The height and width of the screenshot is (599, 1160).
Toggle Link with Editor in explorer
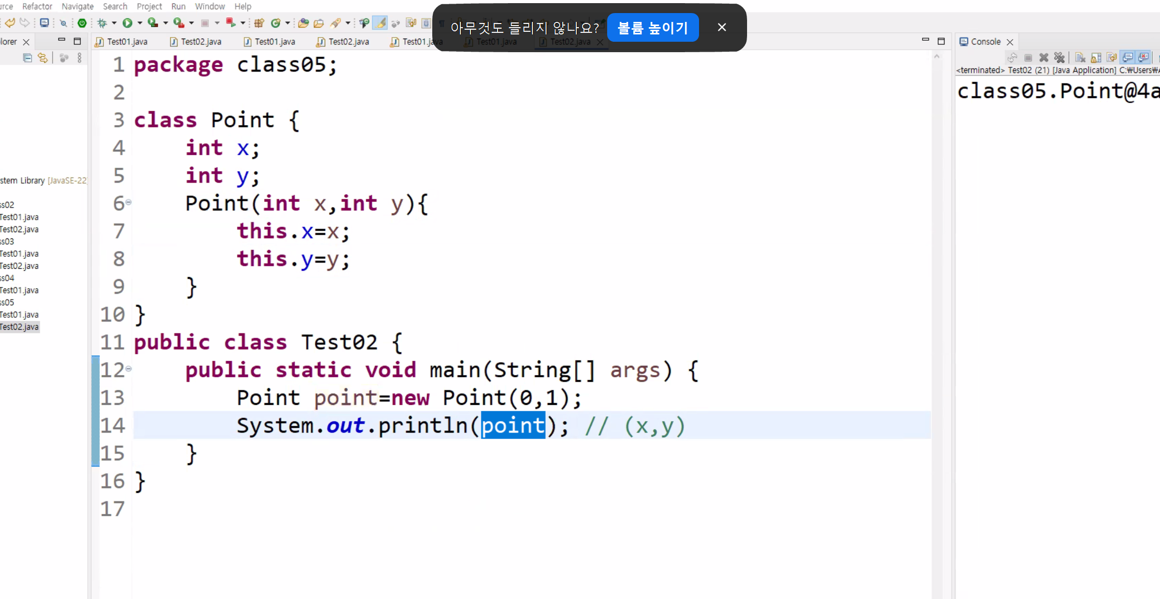pyautogui.click(x=43, y=58)
